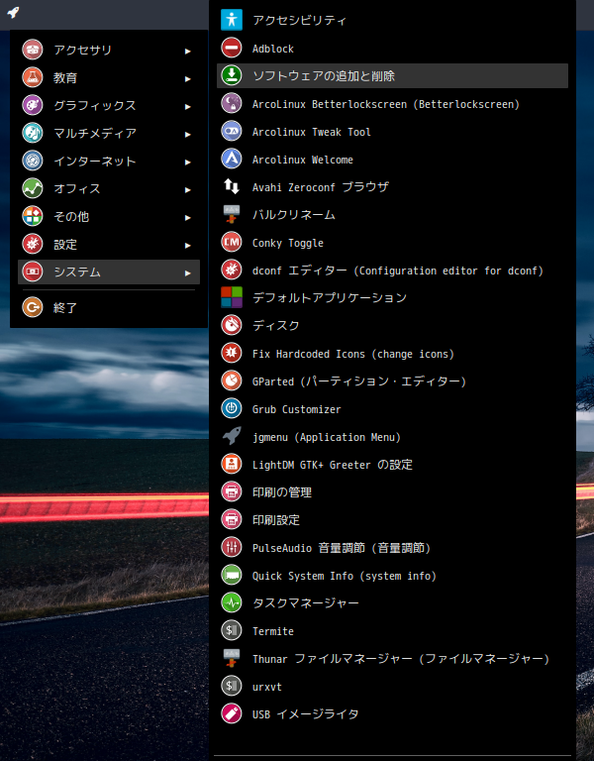Expand the 教育 submenu arrow
The height and width of the screenshot is (761, 594).
(x=188, y=78)
